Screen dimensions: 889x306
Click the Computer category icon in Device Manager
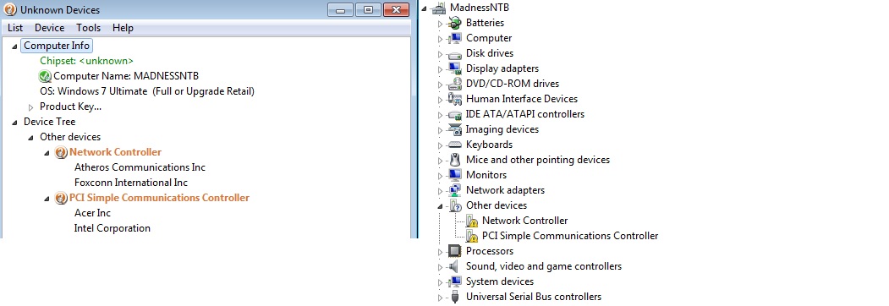(455, 39)
